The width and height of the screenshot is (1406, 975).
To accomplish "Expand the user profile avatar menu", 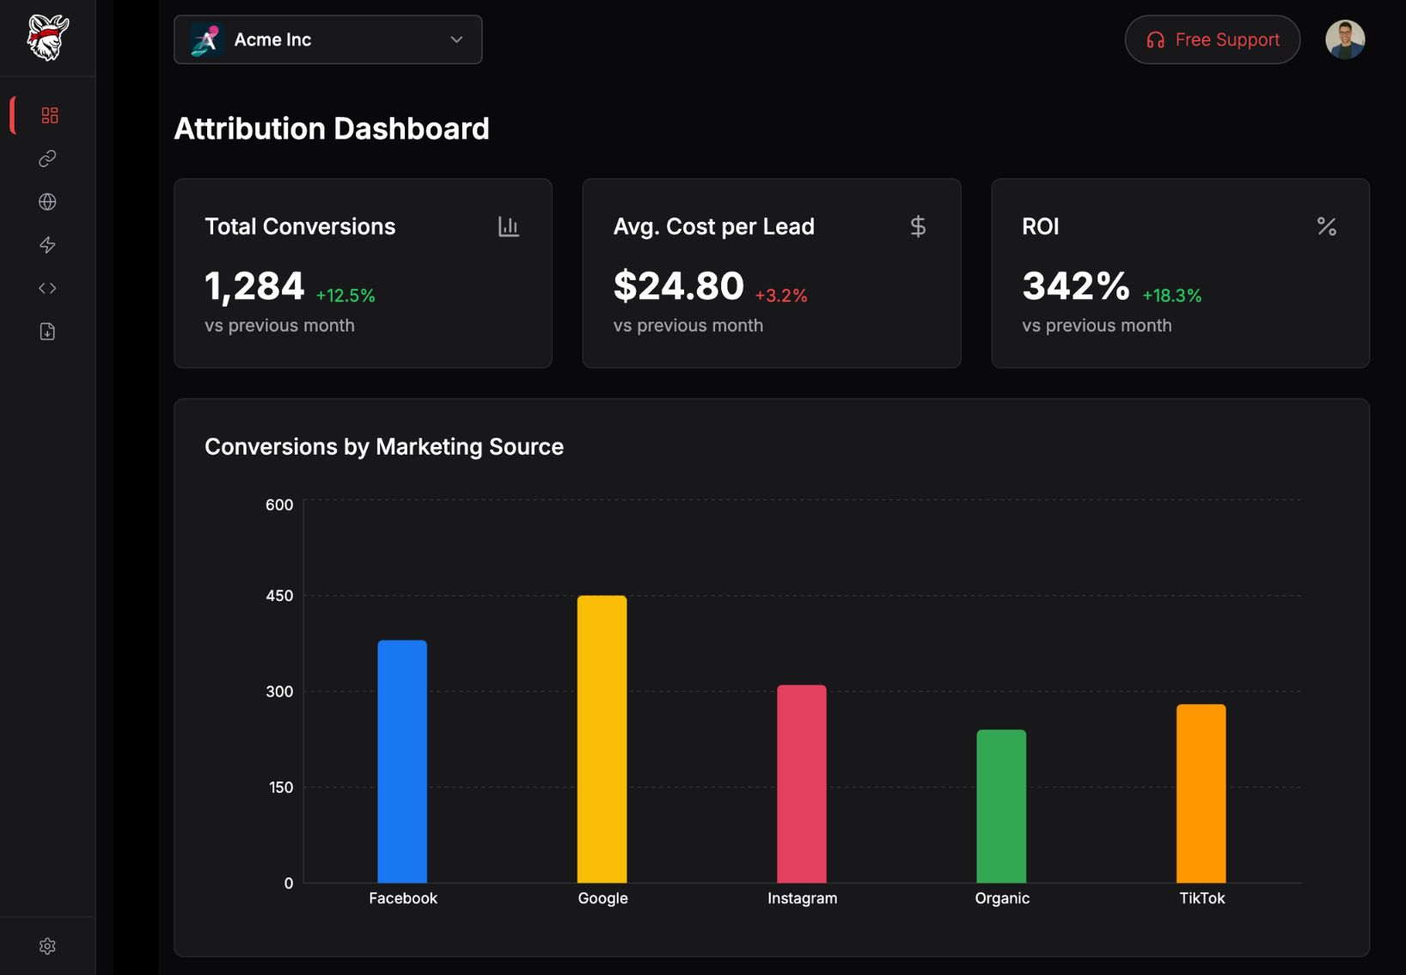I will click(1346, 39).
